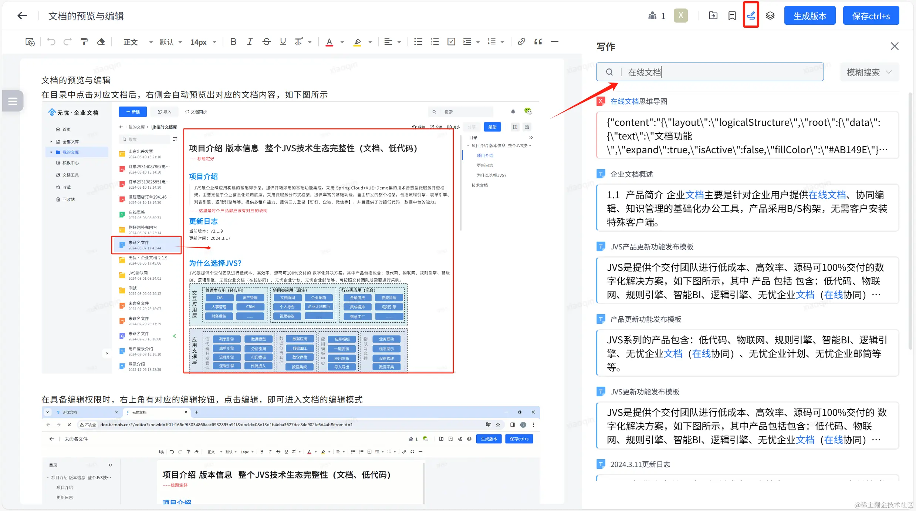Insert a checkbox task list
This screenshot has height=511, width=916.
[x=451, y=41]
